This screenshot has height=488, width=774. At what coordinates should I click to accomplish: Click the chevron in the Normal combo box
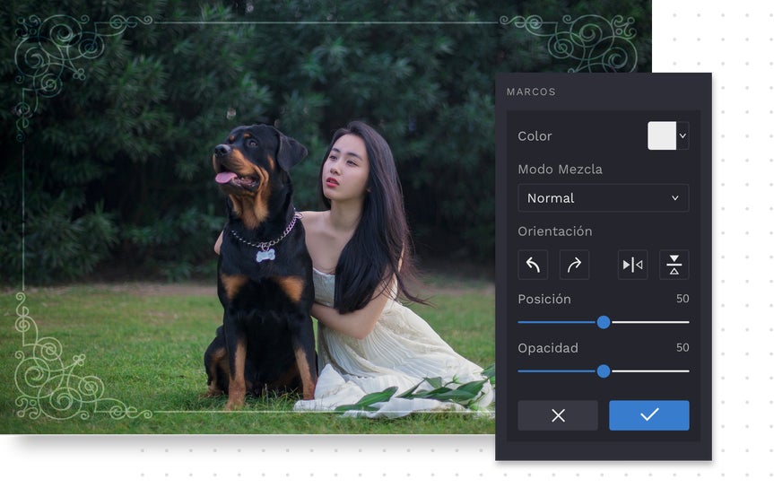tap(675, 198)
